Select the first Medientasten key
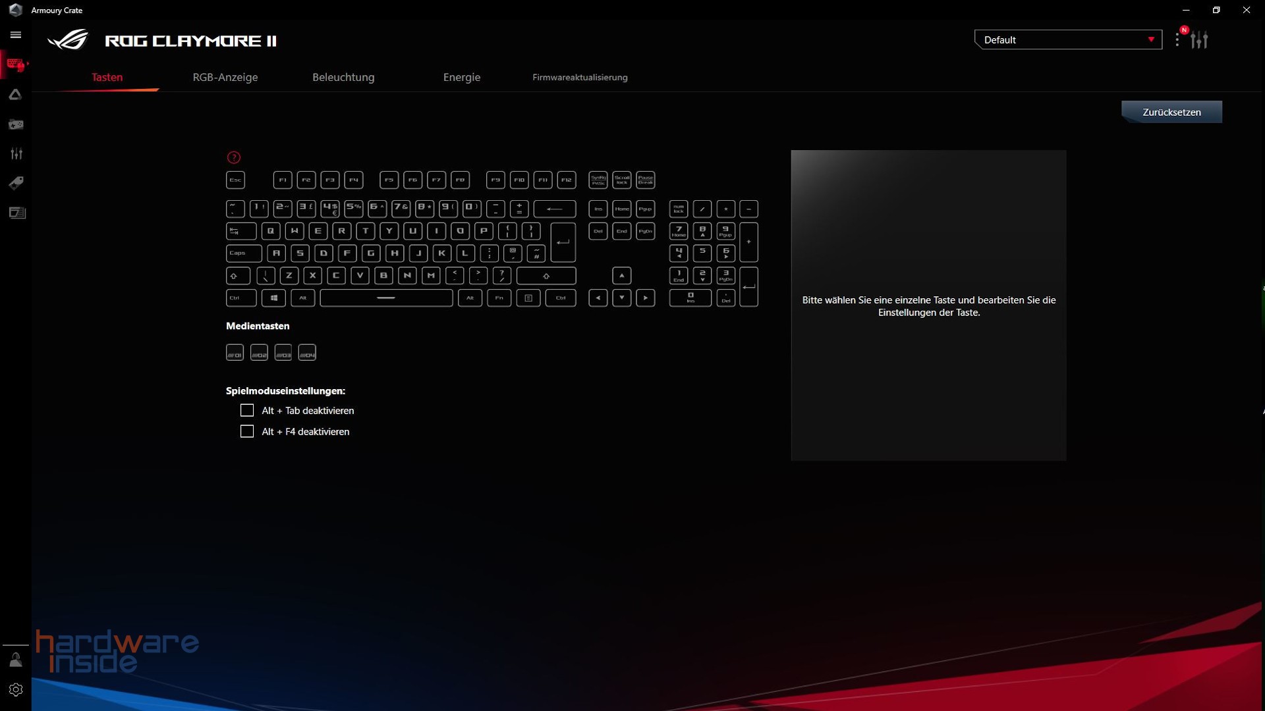The width and height of the screenshot is (1265, 711). pyautogui.click(x=235, y=352)
